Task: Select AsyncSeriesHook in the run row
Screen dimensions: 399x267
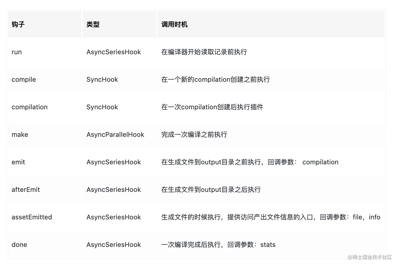Action: (114, 52)
